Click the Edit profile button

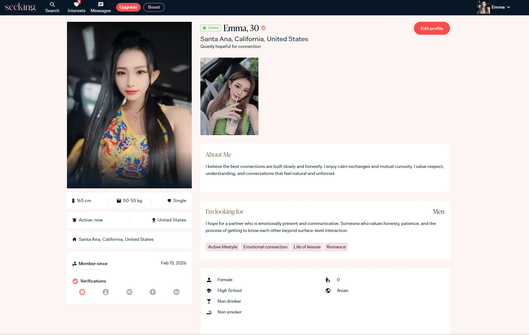[432, 28]
